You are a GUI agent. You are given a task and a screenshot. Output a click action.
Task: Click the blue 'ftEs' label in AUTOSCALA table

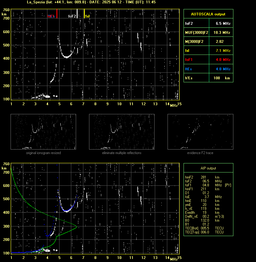coord(188,69)
